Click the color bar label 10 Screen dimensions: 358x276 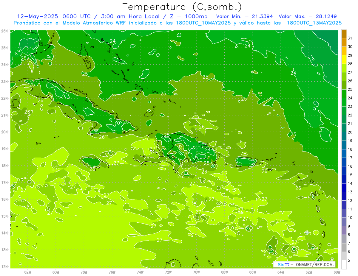point(350,218)
